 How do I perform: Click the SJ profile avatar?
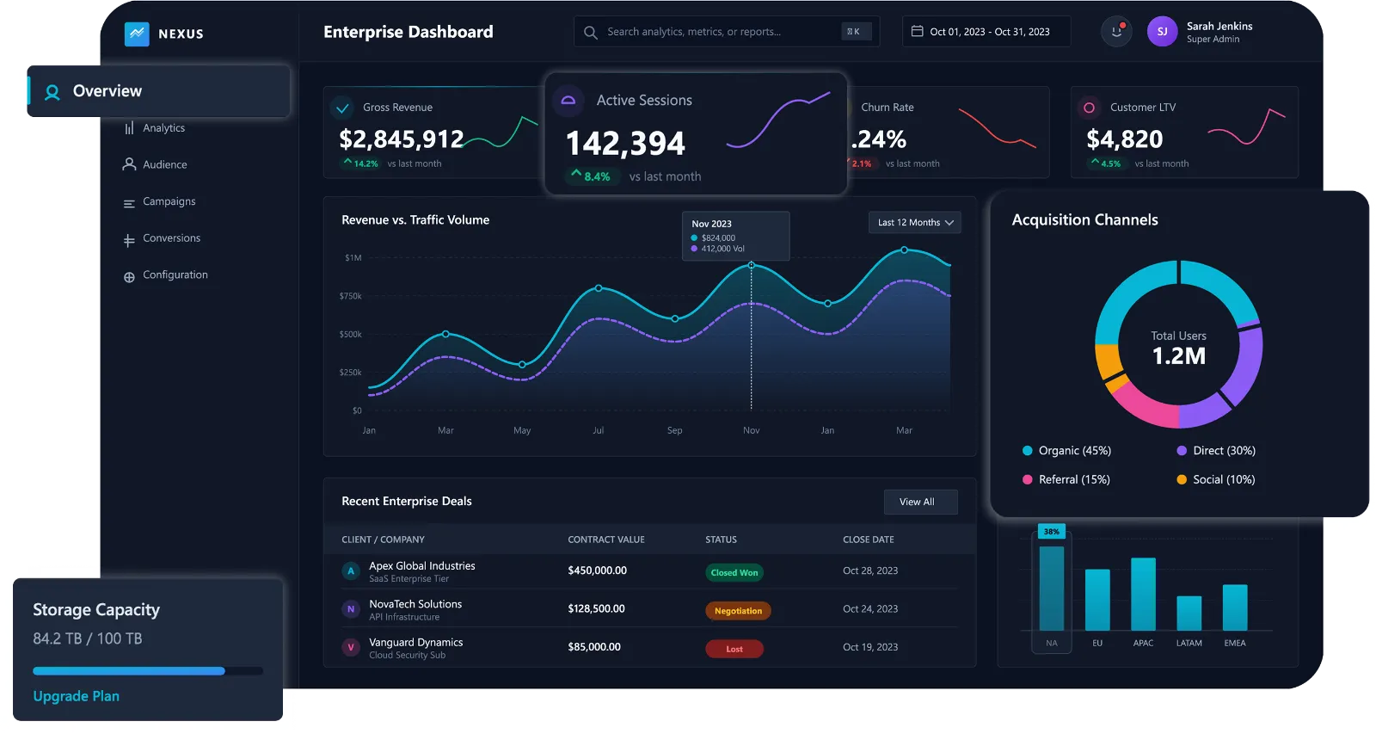pos(1162,32)
